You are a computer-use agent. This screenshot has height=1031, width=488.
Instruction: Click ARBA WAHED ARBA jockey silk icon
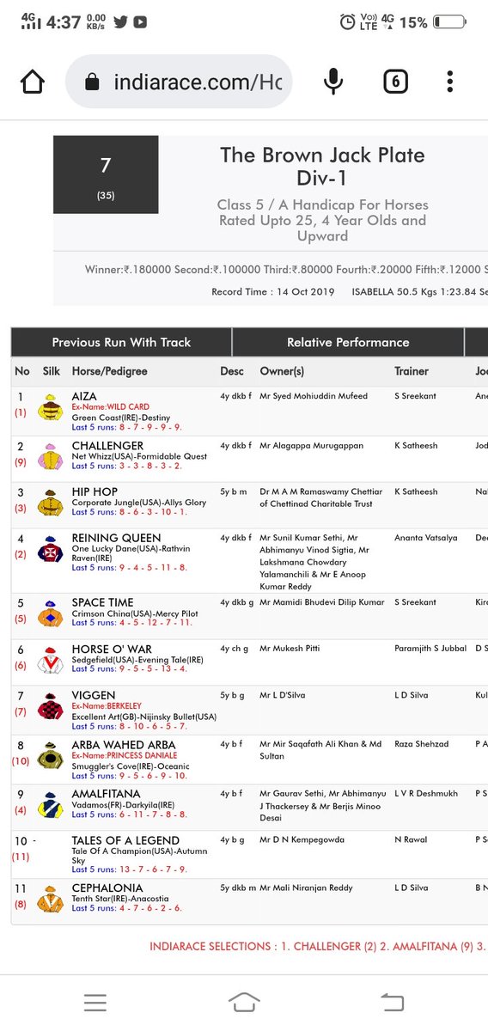pyautogui.click(x=50, y=756)
